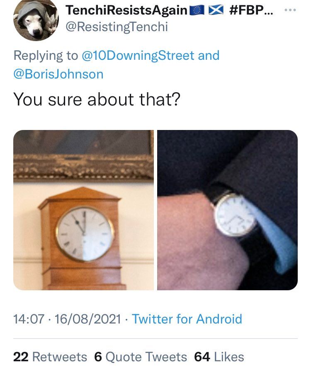This screenshot has height=370, width=311.
Task: Open the Twitter for Android source link
Action: pyautogui.click(x=187, y=319)
